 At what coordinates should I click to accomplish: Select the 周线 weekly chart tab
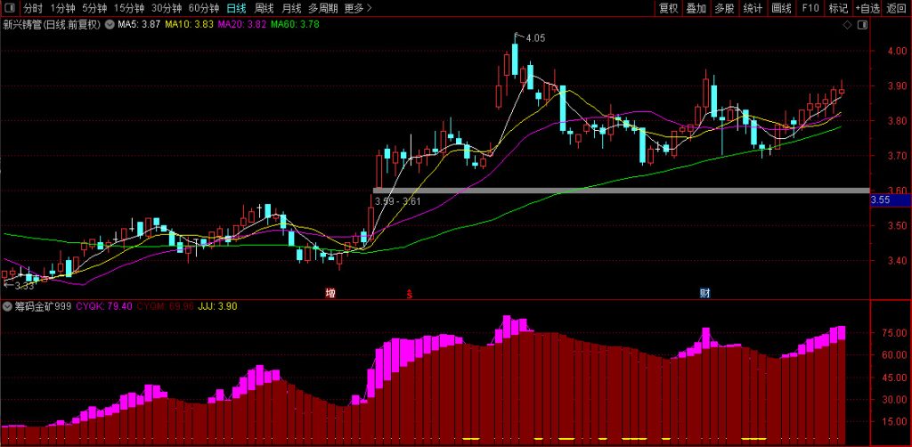tap(264, 8)
